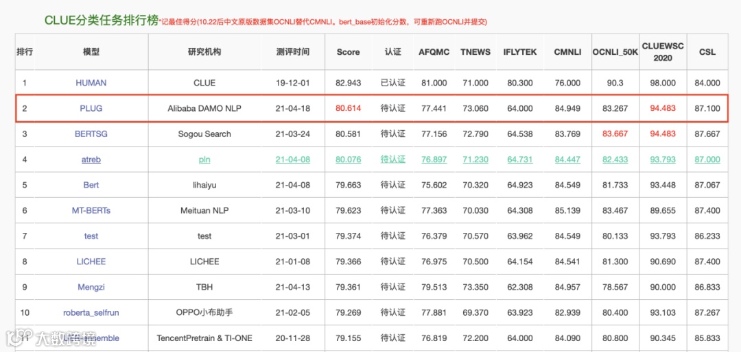Click the 80.076 score link
Viewport: 741px width, 352px height.
(x=349, y=160)
